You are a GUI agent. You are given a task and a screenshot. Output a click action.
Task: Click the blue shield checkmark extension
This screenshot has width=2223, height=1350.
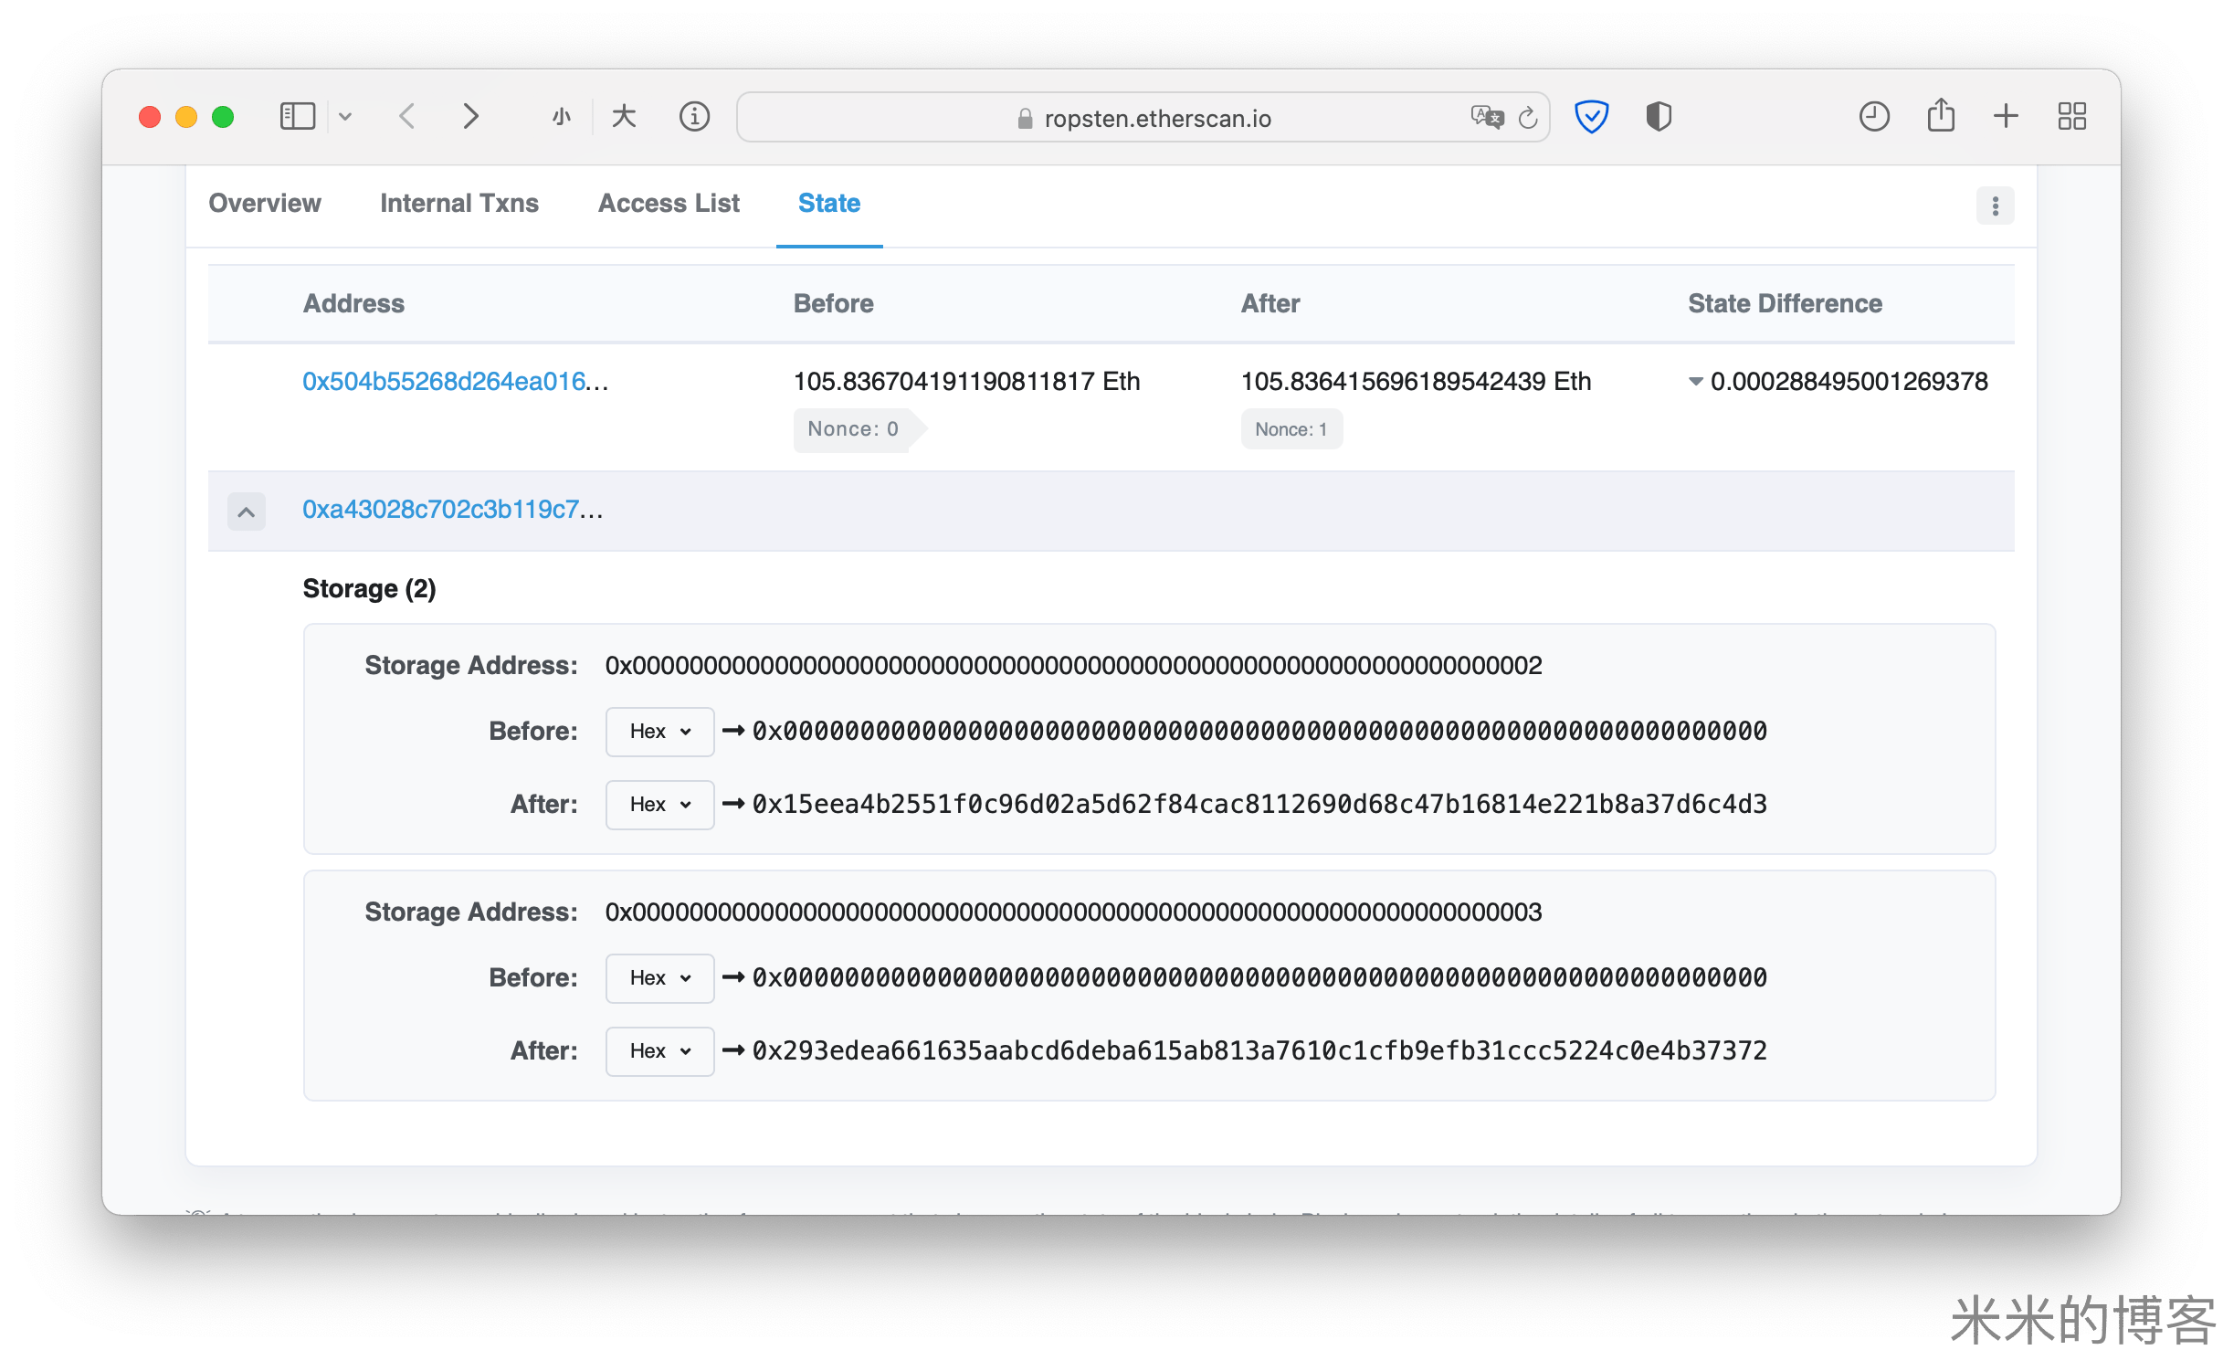(x=1591, y=117)
